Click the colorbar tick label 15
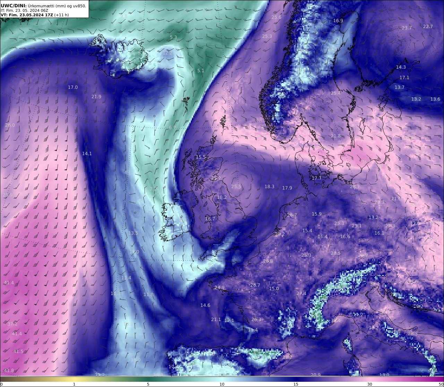The image size is (444, 387). (x=296, y=385)
